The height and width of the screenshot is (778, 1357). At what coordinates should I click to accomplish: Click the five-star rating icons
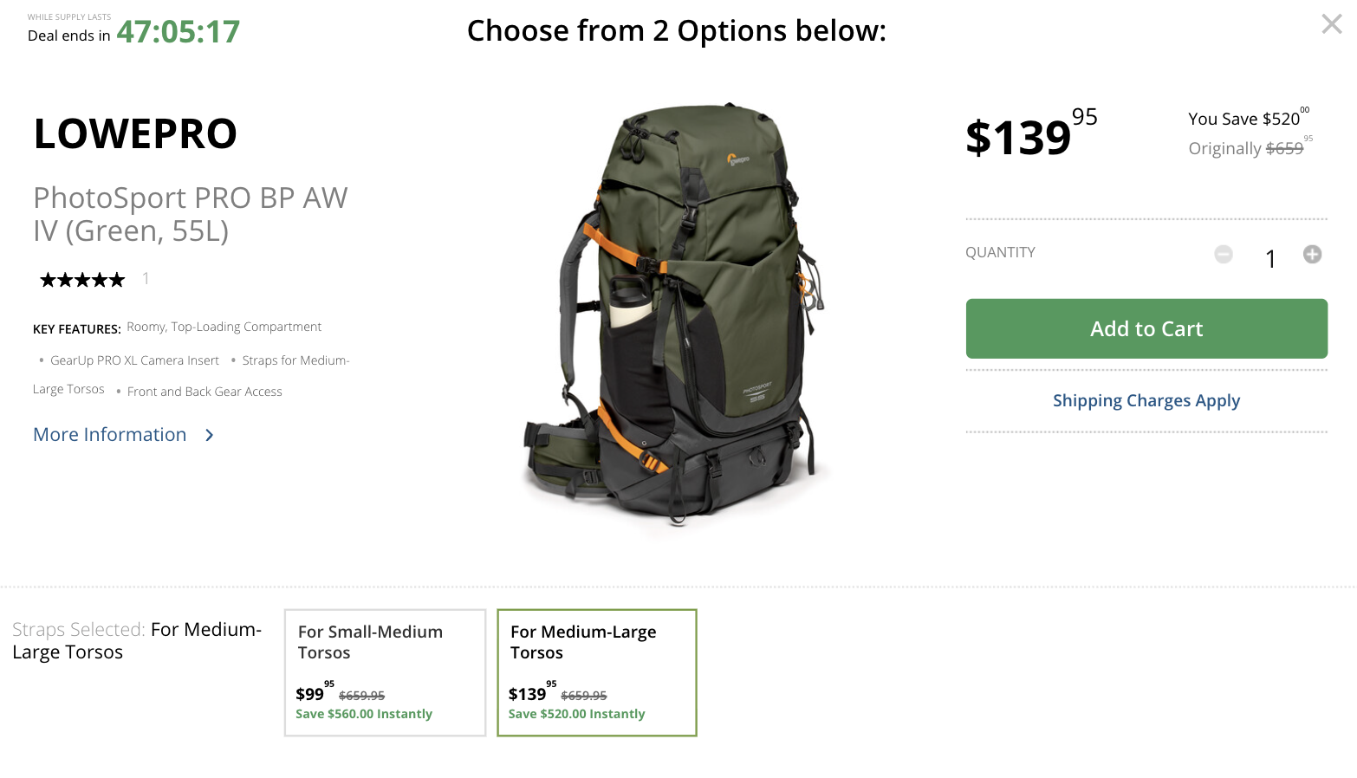coord(82,279)
